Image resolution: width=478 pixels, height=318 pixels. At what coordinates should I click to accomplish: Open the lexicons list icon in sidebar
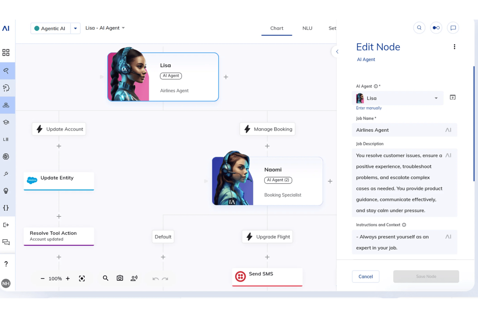[6, 140]
